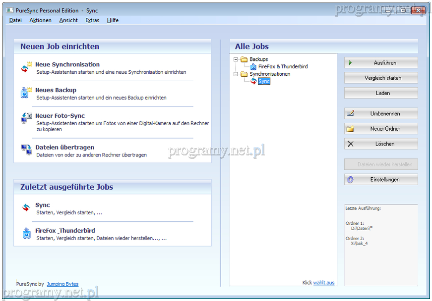Screen dimensions: 432x301
Task: Start comparison with Vergleich starten button
Action: [381, 78]
